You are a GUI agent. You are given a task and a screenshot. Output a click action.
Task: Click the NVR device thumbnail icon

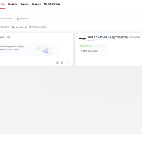(x=82, y=38)
